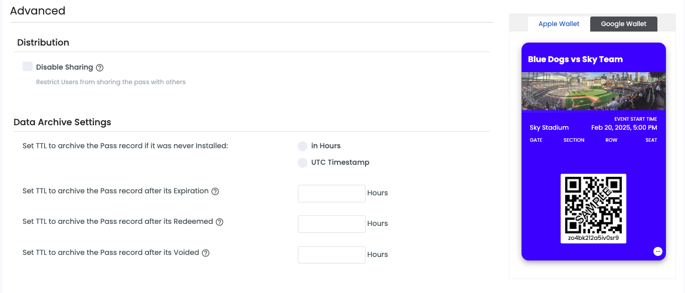Click the stadium banner image on pass
The height and width of the screenshot is (293, 685).
(593, 91)
